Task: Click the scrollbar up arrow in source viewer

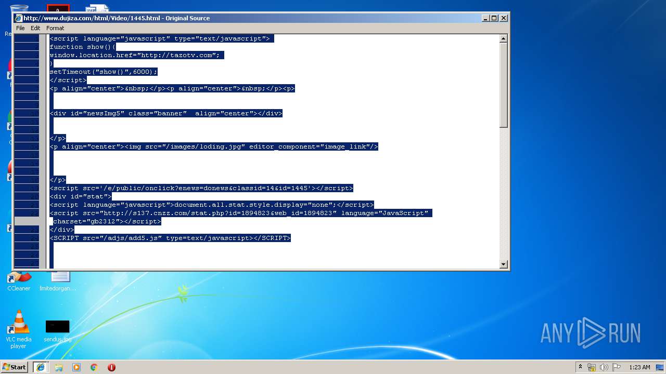Action: point(503,38)
